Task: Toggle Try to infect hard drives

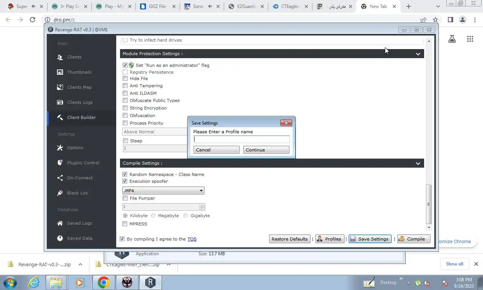Action: tap(125, 40)
